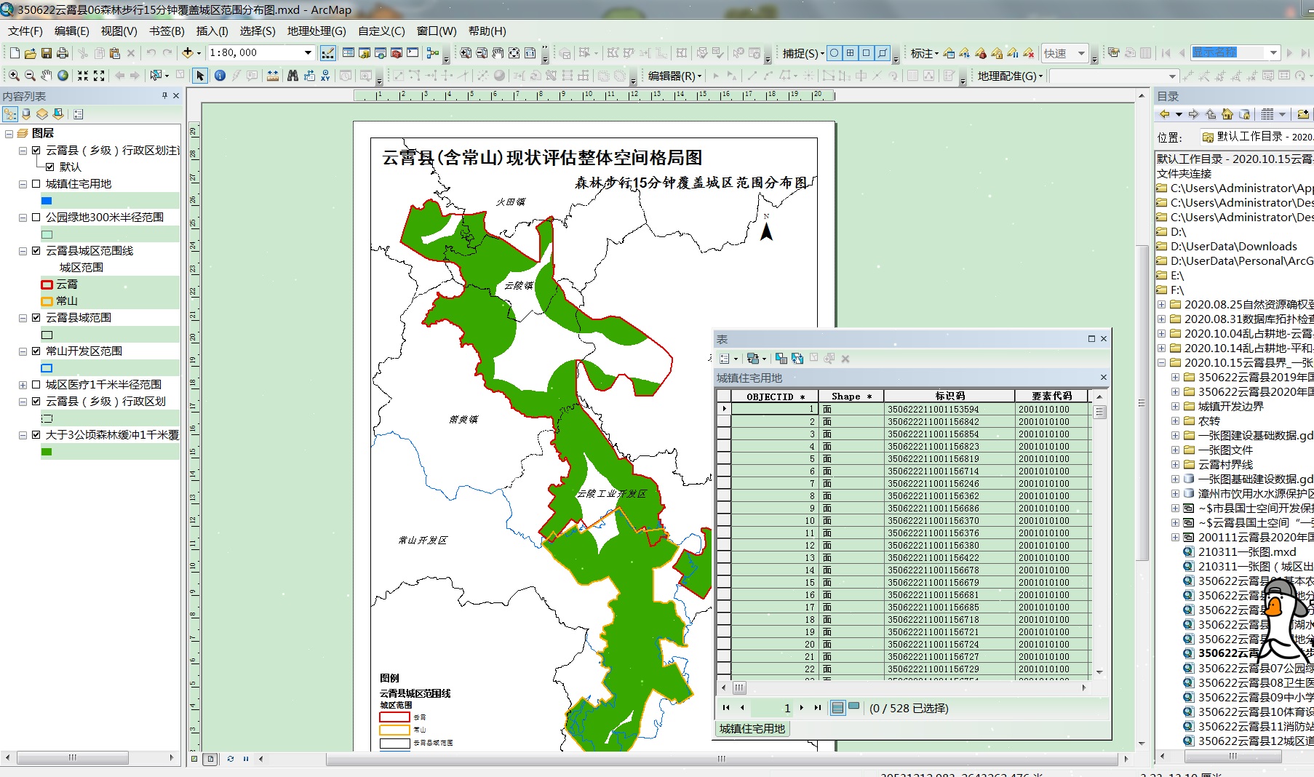This screenshot has height=777, width=1314.
Task: Open a map document with the folder icon
Action: pos(31,53)
